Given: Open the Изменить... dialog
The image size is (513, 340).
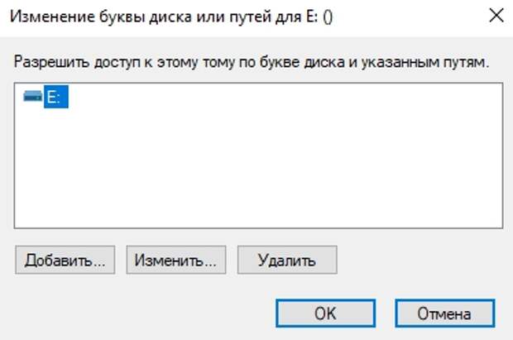Looking at the screenshot, I should pos(175,261).
